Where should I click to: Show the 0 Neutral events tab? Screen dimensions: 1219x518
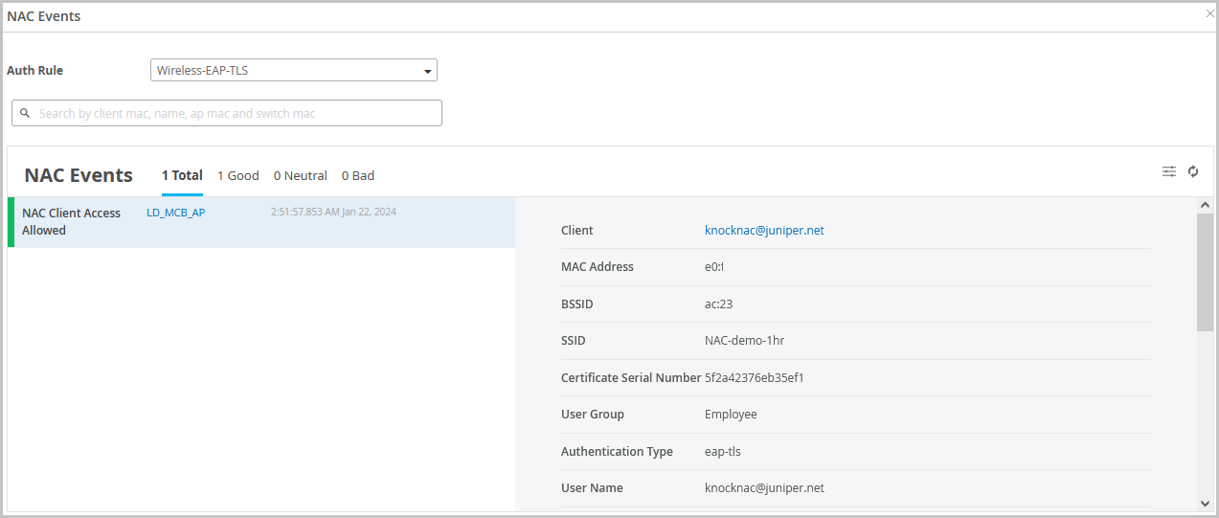tap(300, 175)
